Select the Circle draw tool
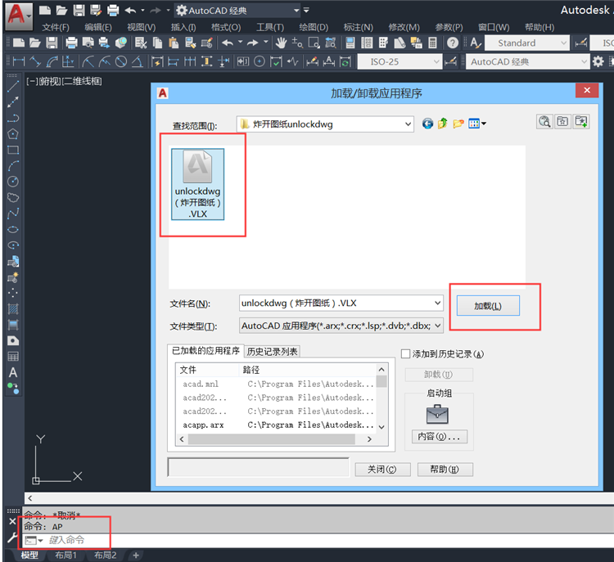Screen dimensions: 614x562 pyautogui.click(x=13, y=182)
